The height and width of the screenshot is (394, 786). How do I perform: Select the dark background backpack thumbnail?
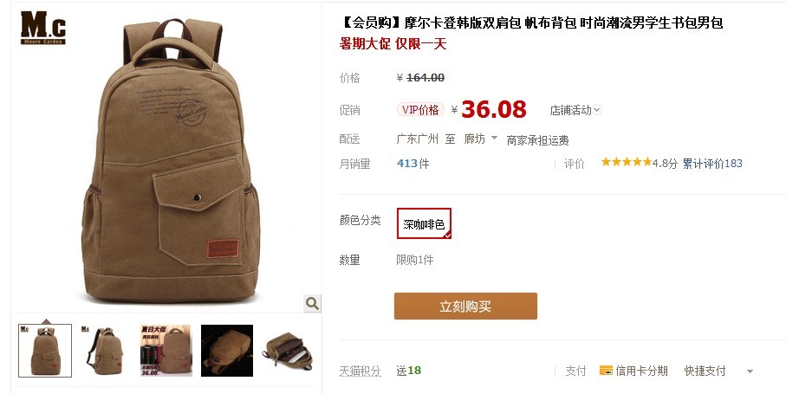tap(227, 351)
